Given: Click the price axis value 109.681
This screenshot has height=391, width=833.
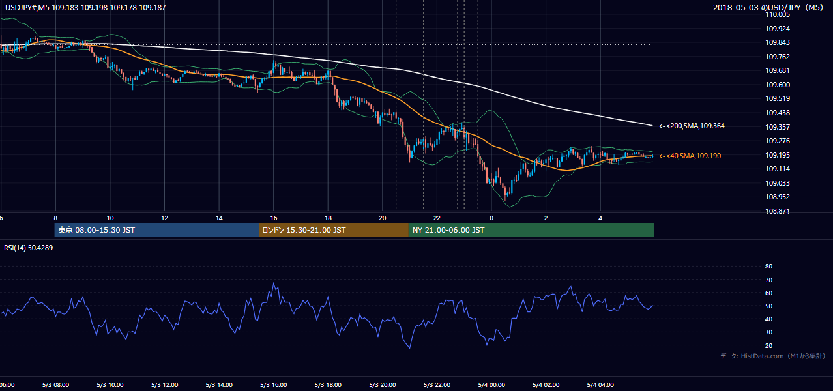Looking at the screenshot, I should tap(778, 70).
